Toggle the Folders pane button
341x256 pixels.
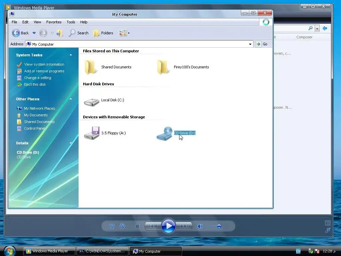point(103,33)
